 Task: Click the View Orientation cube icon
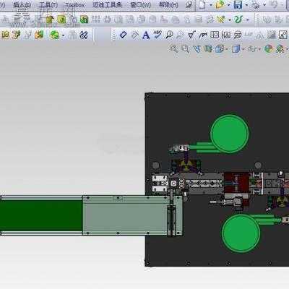tap(220, 49)
